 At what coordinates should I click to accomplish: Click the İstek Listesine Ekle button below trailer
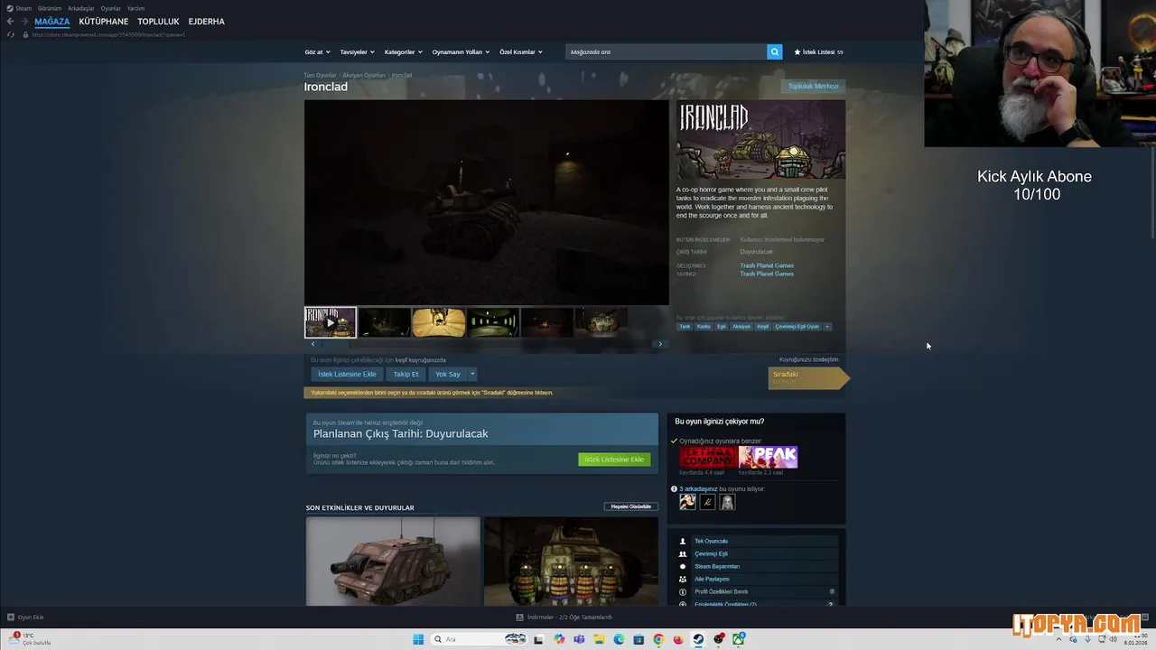[x=347, y=374]
